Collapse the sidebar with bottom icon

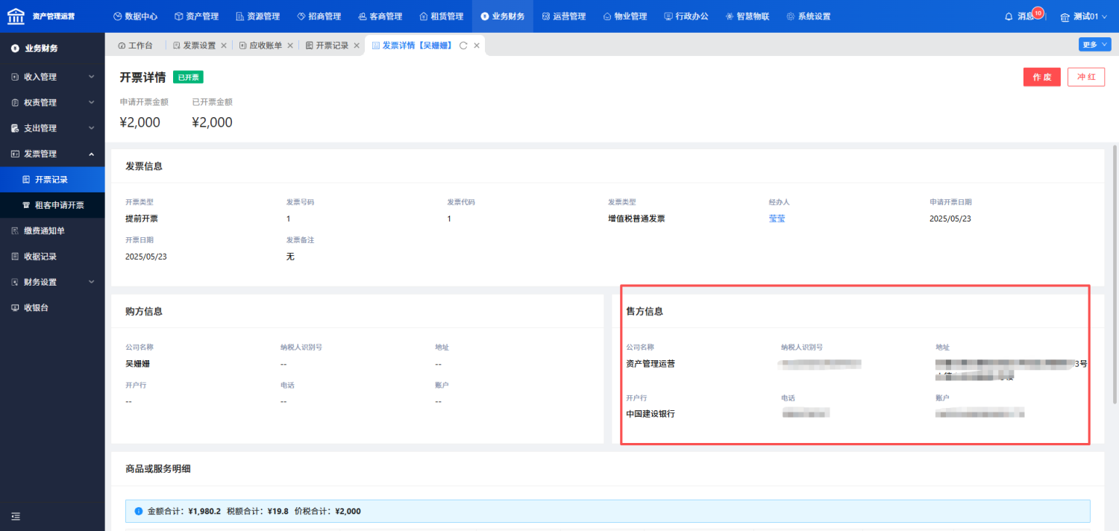tap(16, 516)
